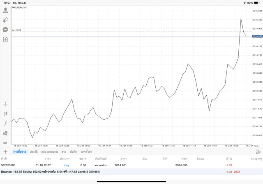263x184 pixels.
Task: Switch to the กล่องจดหมาย tab
Action: (x=49, y=152)
